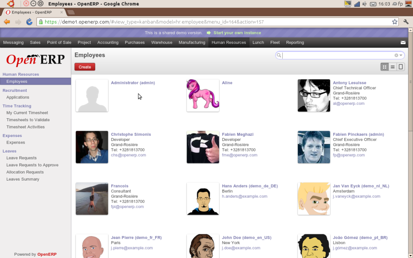Open the Chrome wrench settings menu
Viewport: 413px width, 258px height.
(x=406, y=22)
